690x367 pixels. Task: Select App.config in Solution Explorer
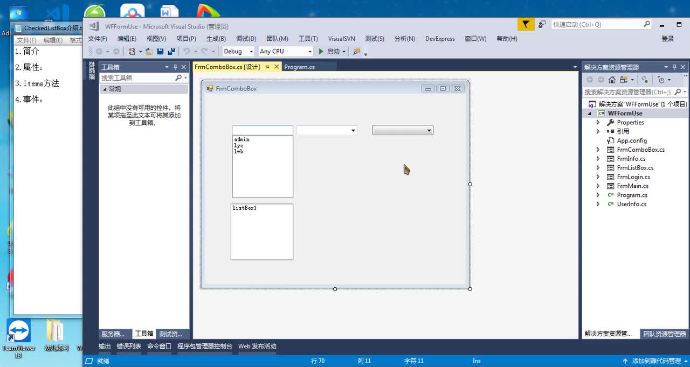tap(632, 140)
